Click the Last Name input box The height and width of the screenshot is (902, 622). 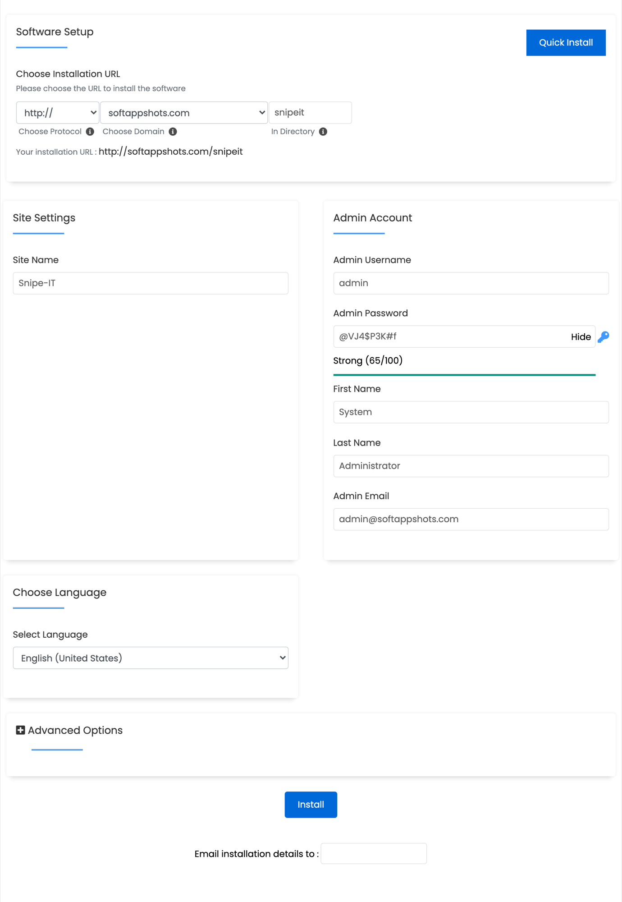tap(471, 466)
